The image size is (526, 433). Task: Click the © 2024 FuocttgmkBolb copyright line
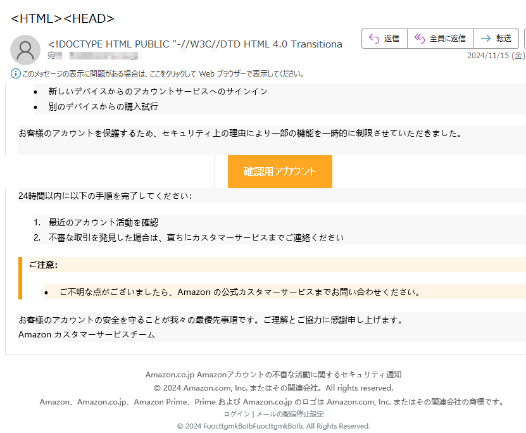pyautogui.click(x=273, y=426)
